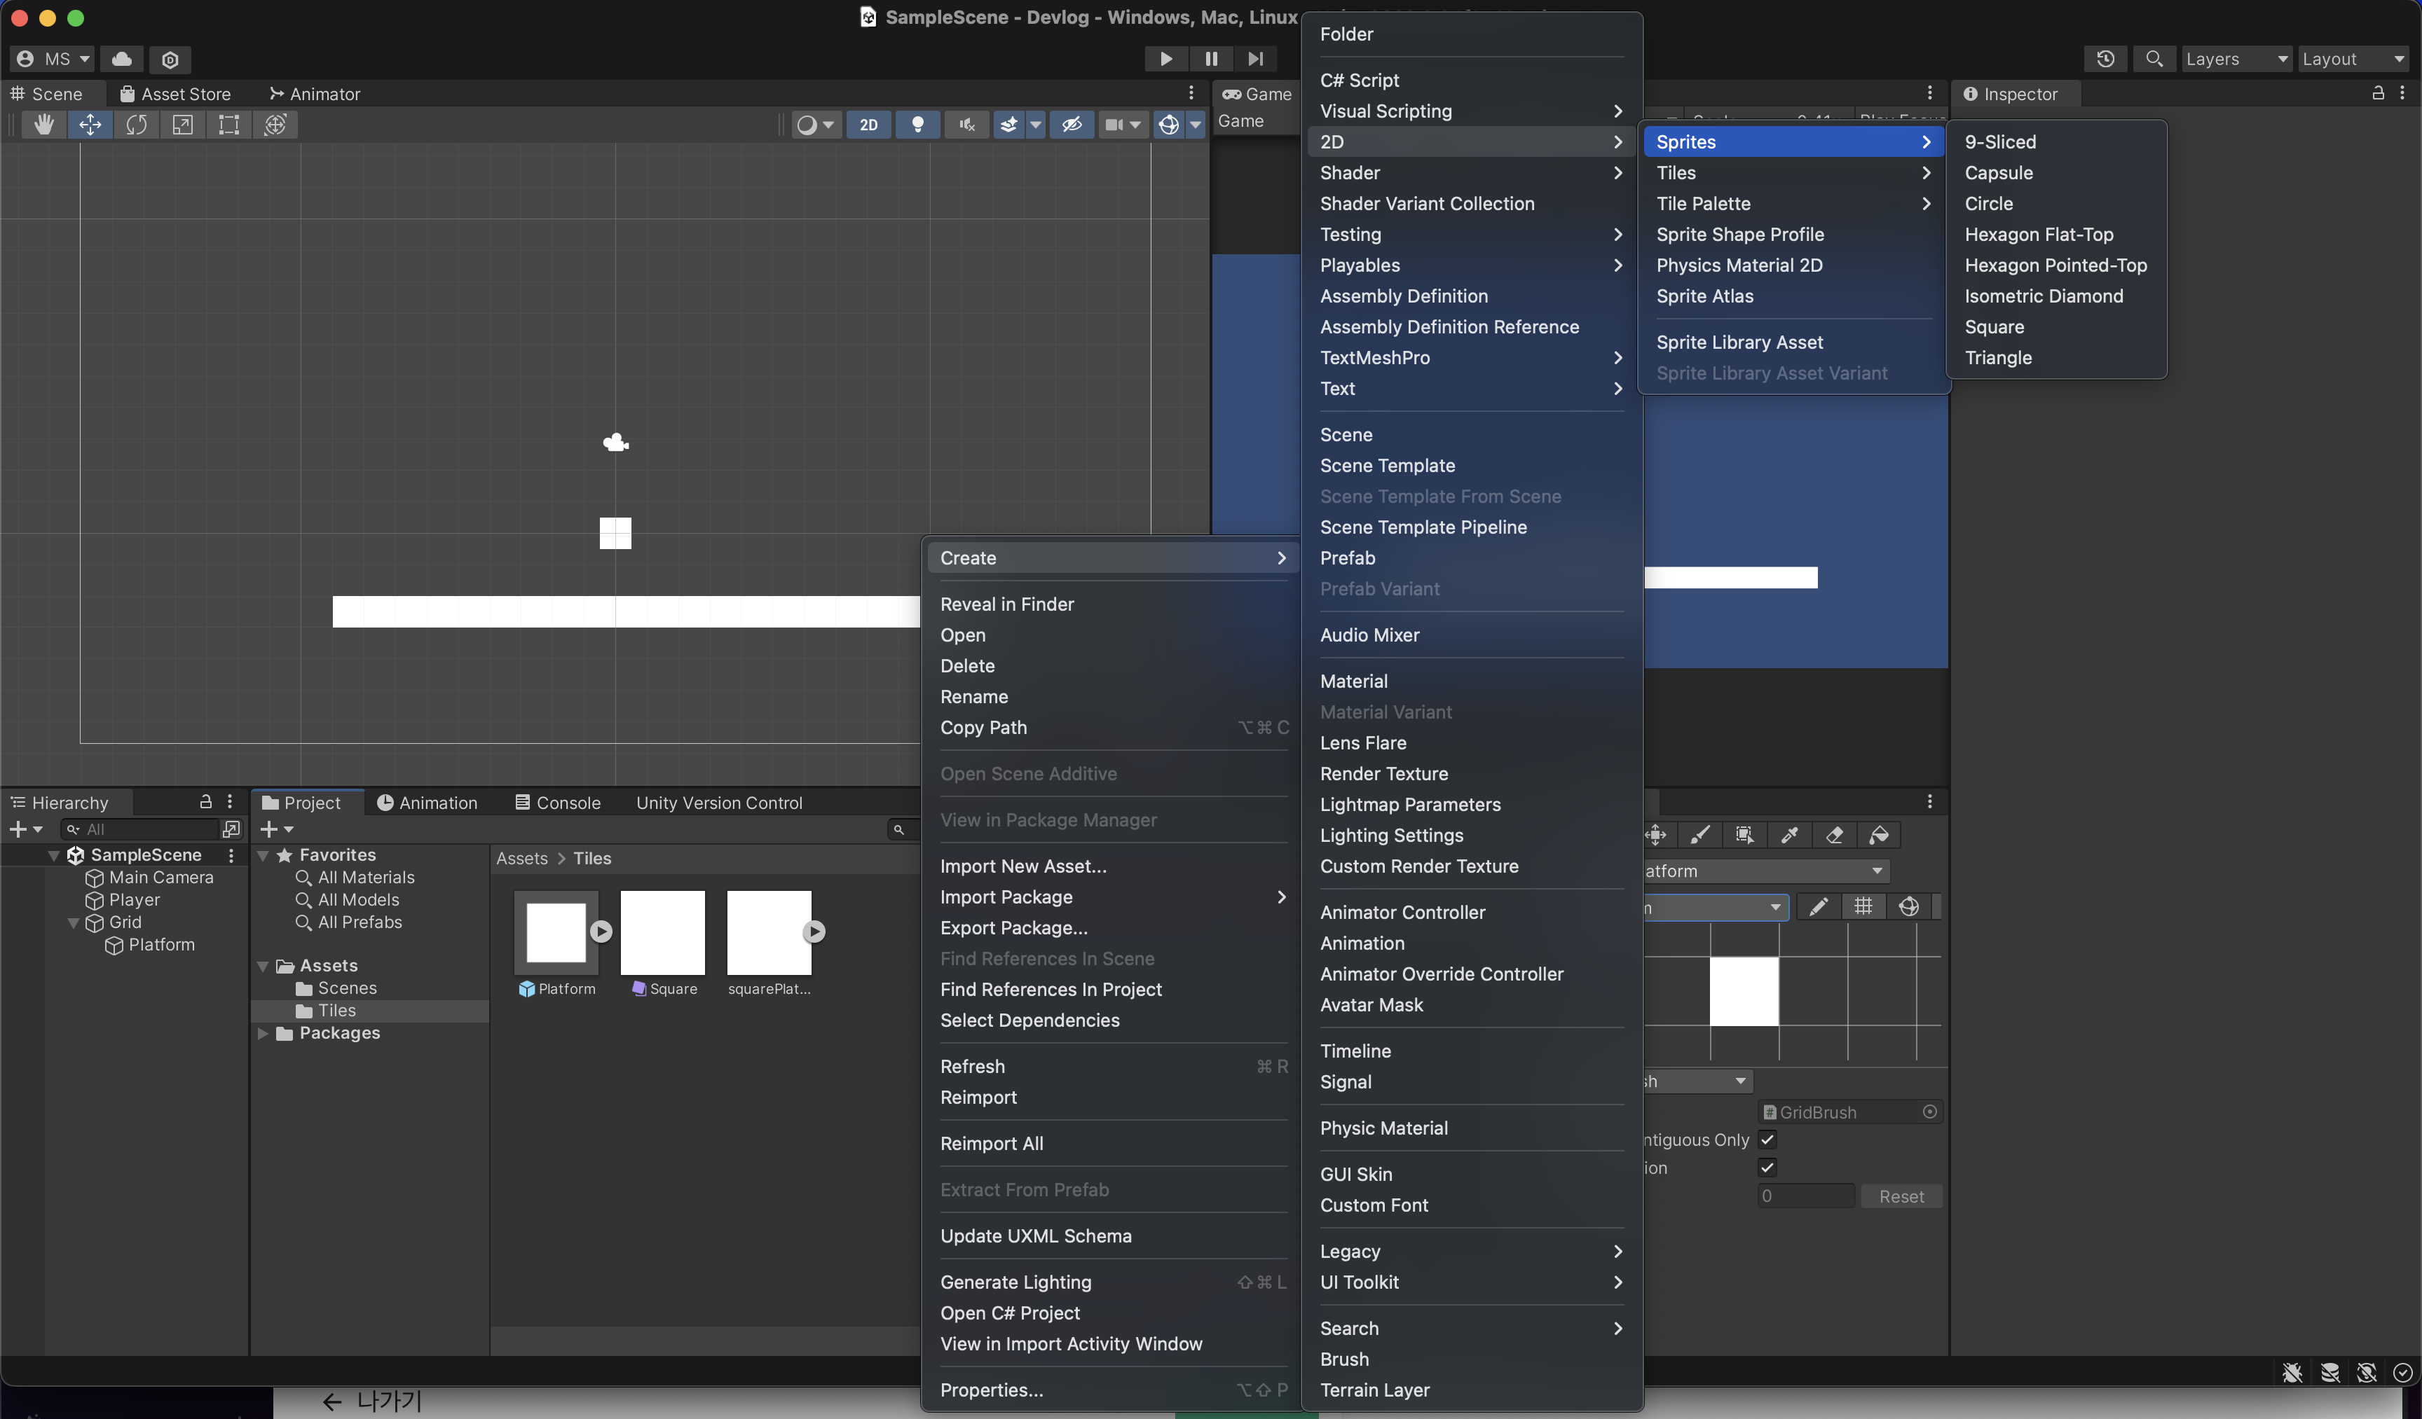The height and width of the screenshot is (1419, 2422).
Task: Toggle 2D view mode in Scene
Action: tap(868, 125)
